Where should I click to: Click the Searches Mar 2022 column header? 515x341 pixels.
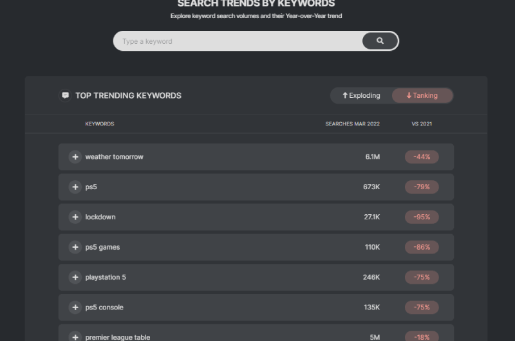352,124
